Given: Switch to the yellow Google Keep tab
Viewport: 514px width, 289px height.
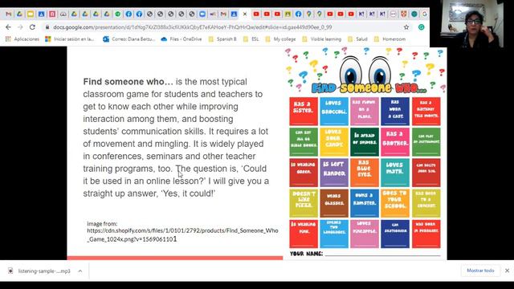Looking at the screenshot, I should (x=31, y=14).
